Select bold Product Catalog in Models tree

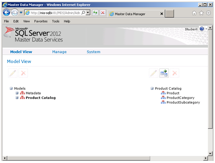coord(41,98)
